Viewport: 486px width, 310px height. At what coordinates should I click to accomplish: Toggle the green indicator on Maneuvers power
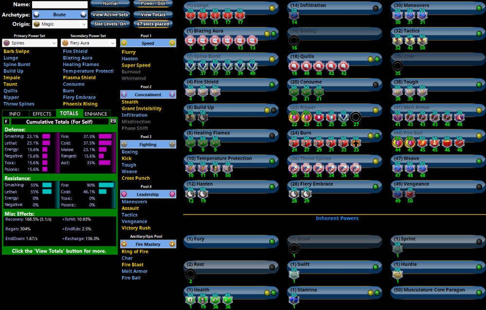tap(480, 8)
